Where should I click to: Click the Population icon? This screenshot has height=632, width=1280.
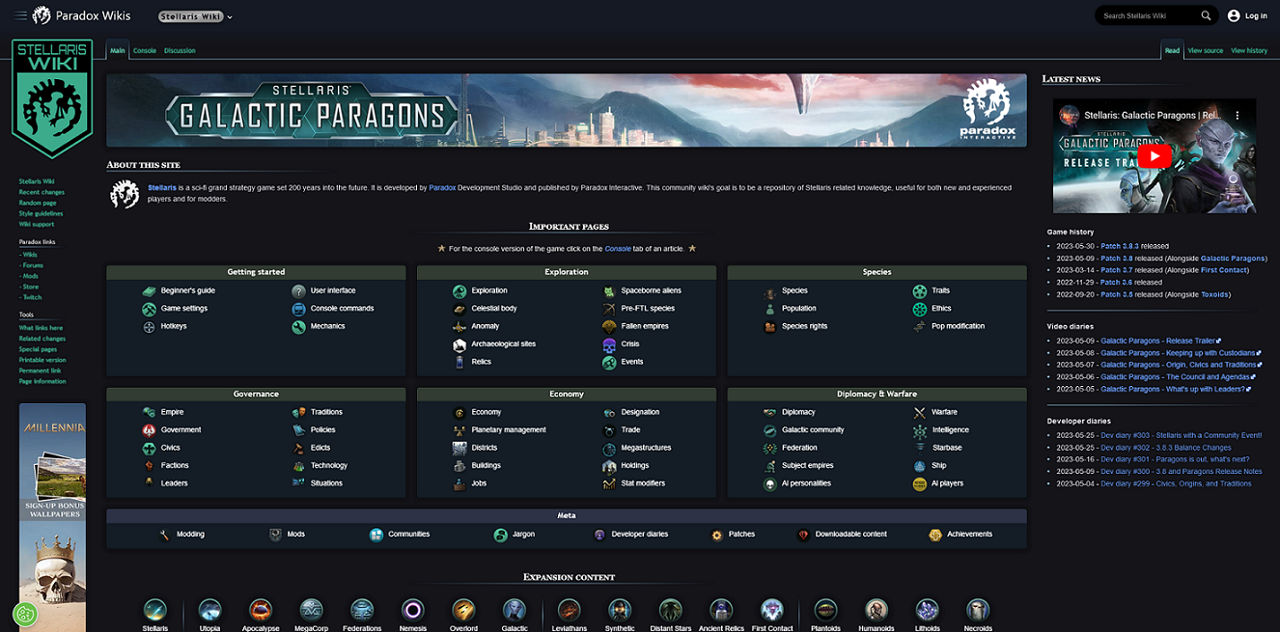click(x=770, y=309)
